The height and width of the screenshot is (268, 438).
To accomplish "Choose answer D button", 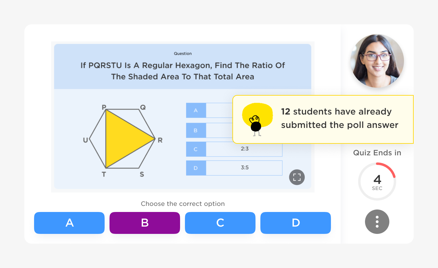I will point(296,223).
